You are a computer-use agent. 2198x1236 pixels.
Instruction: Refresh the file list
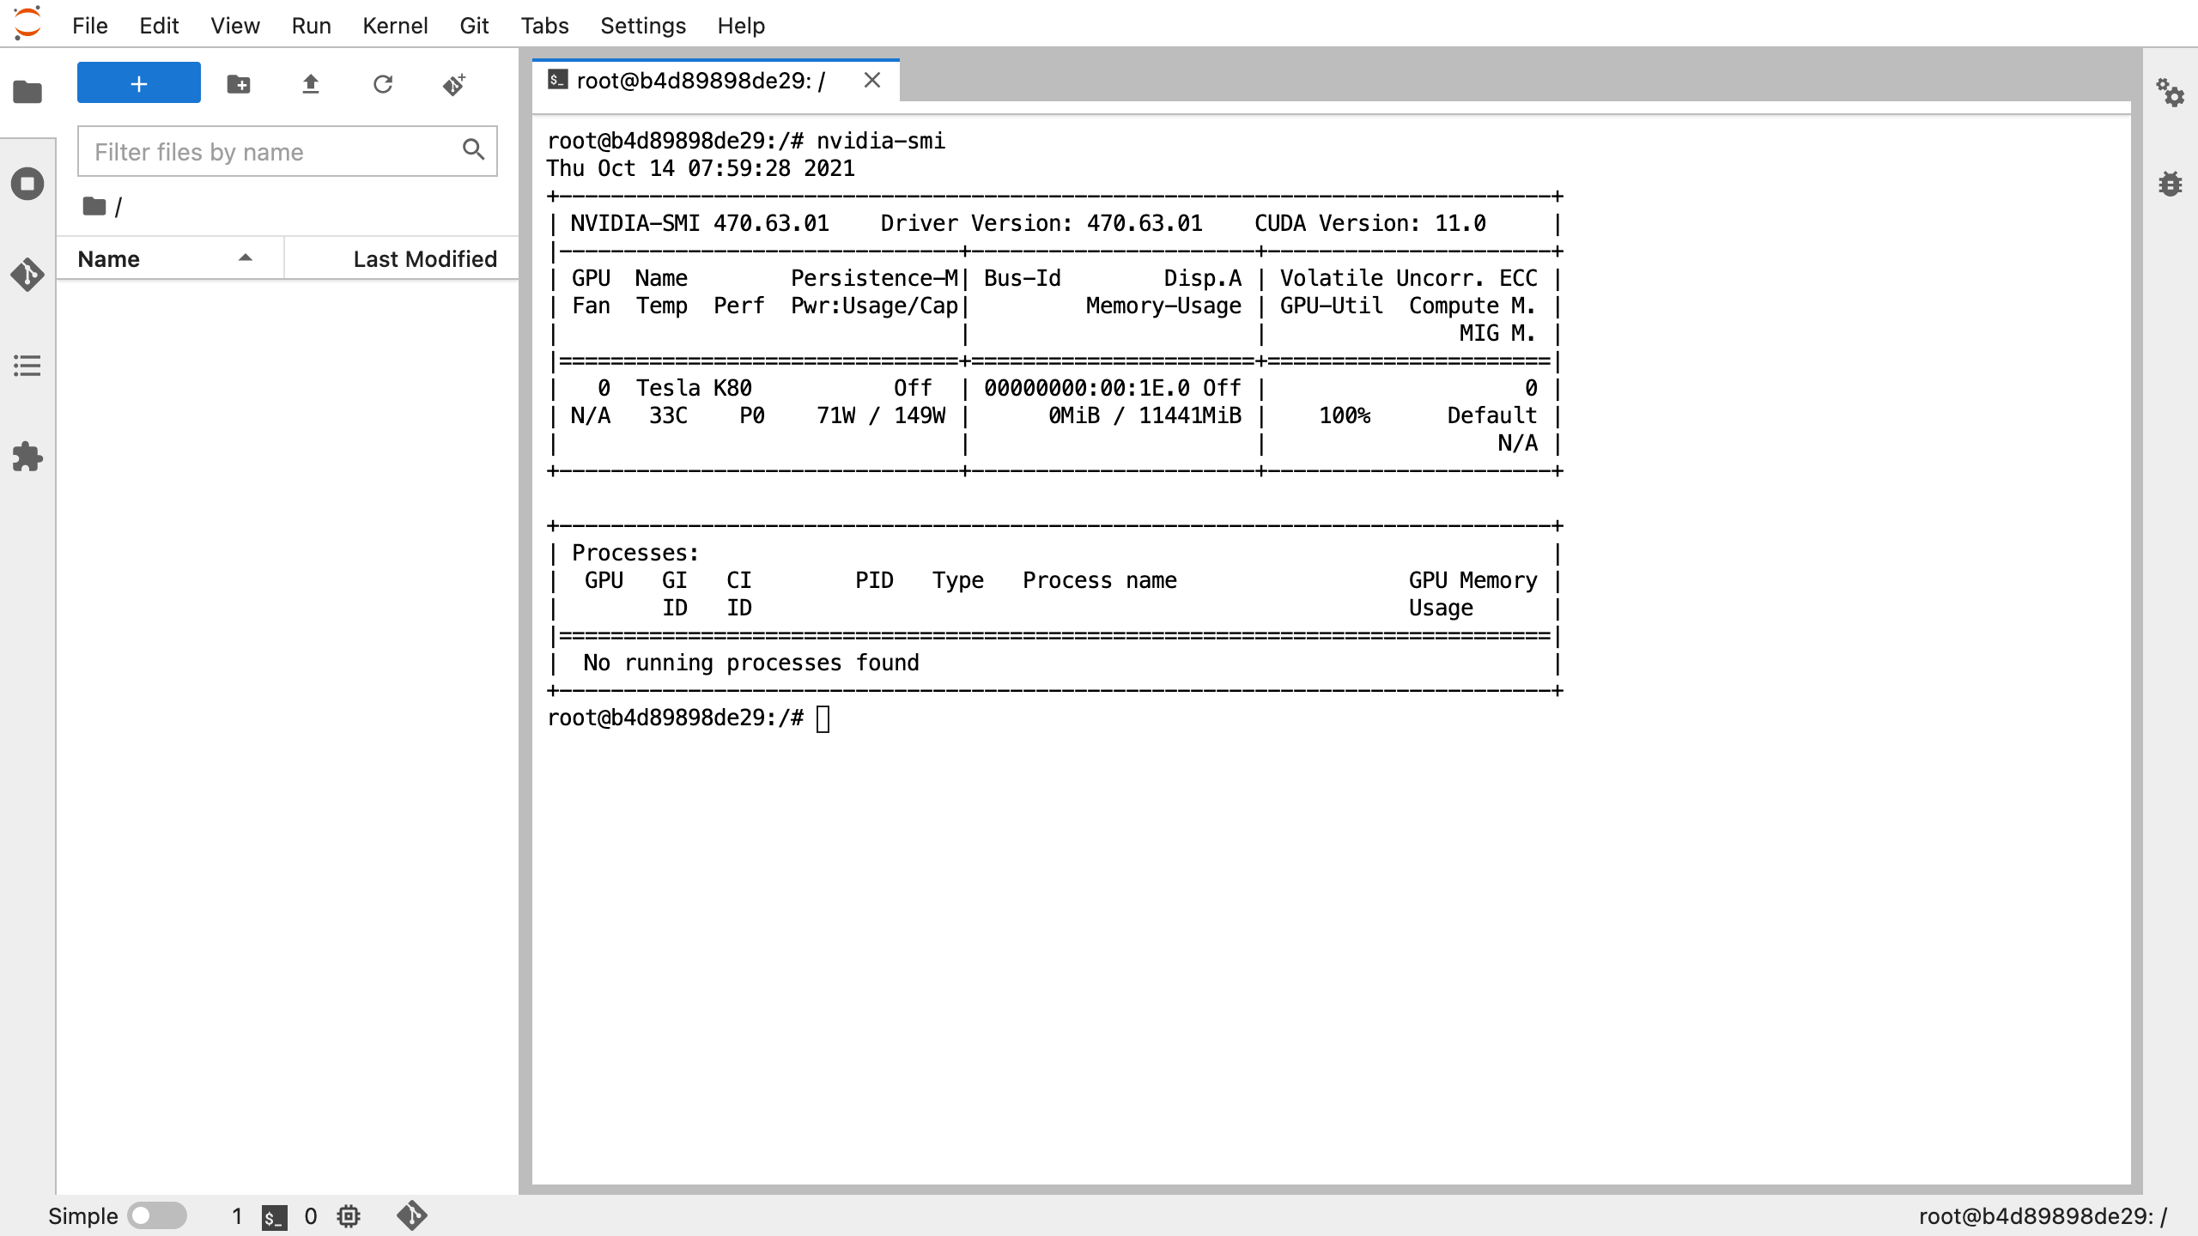click(383, 84)
